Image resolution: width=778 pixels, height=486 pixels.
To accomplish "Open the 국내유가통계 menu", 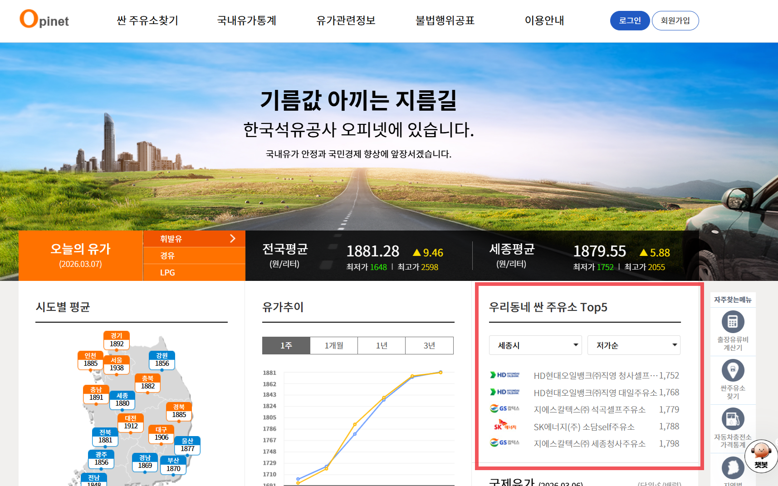I will pyautogui.click(x=247, y=20).
